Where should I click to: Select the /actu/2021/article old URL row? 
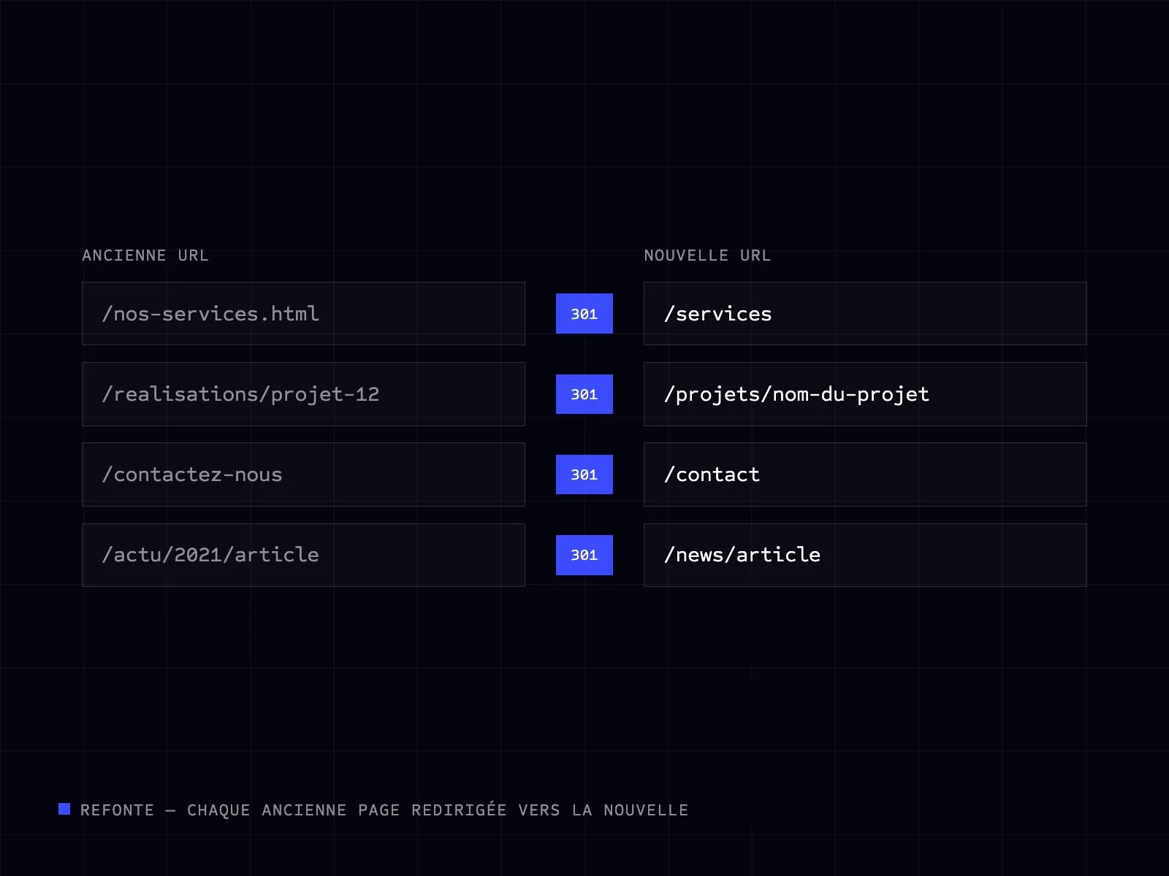click(x=303, y=555)
